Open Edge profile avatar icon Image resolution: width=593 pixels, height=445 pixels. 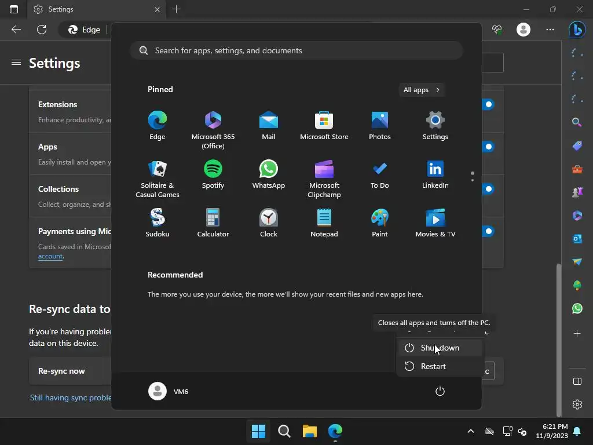tap(524, 30)
